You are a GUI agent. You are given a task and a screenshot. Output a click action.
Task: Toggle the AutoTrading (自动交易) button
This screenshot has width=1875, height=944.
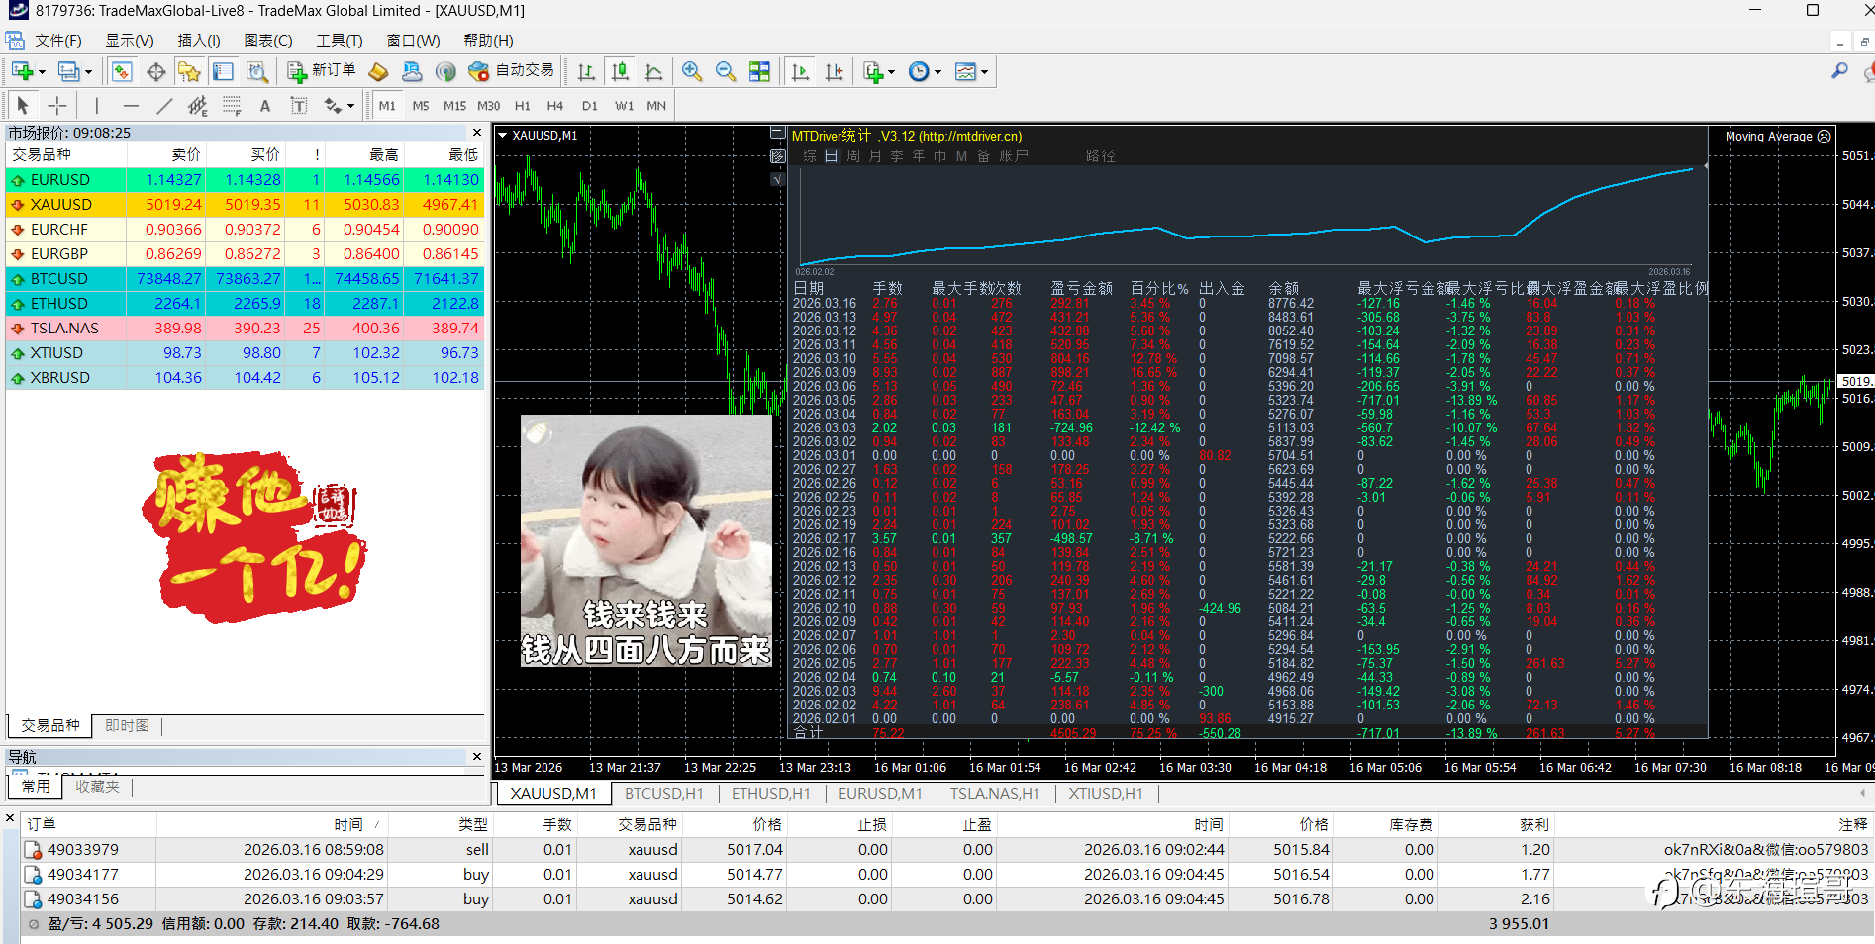pyautogui.click(x=512, y=71)
